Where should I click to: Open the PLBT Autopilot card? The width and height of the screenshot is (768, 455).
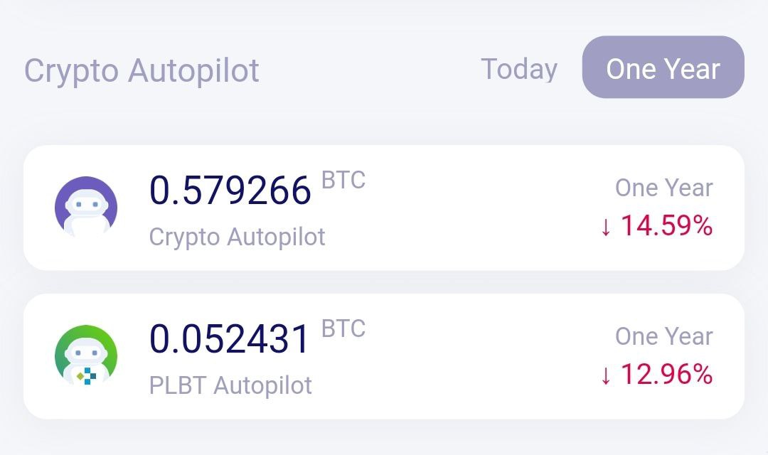coord(384,356)
